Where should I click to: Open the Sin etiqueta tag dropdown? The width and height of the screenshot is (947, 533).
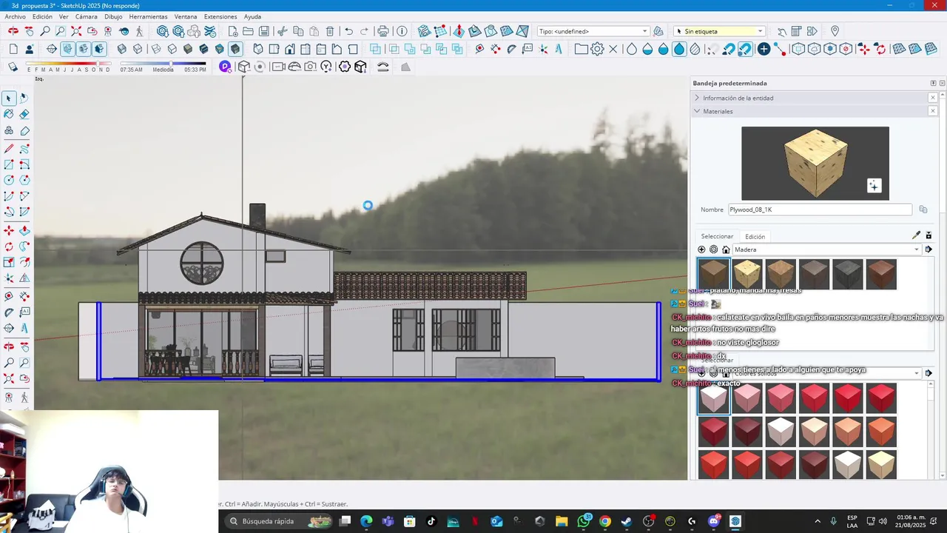[720, 31]
